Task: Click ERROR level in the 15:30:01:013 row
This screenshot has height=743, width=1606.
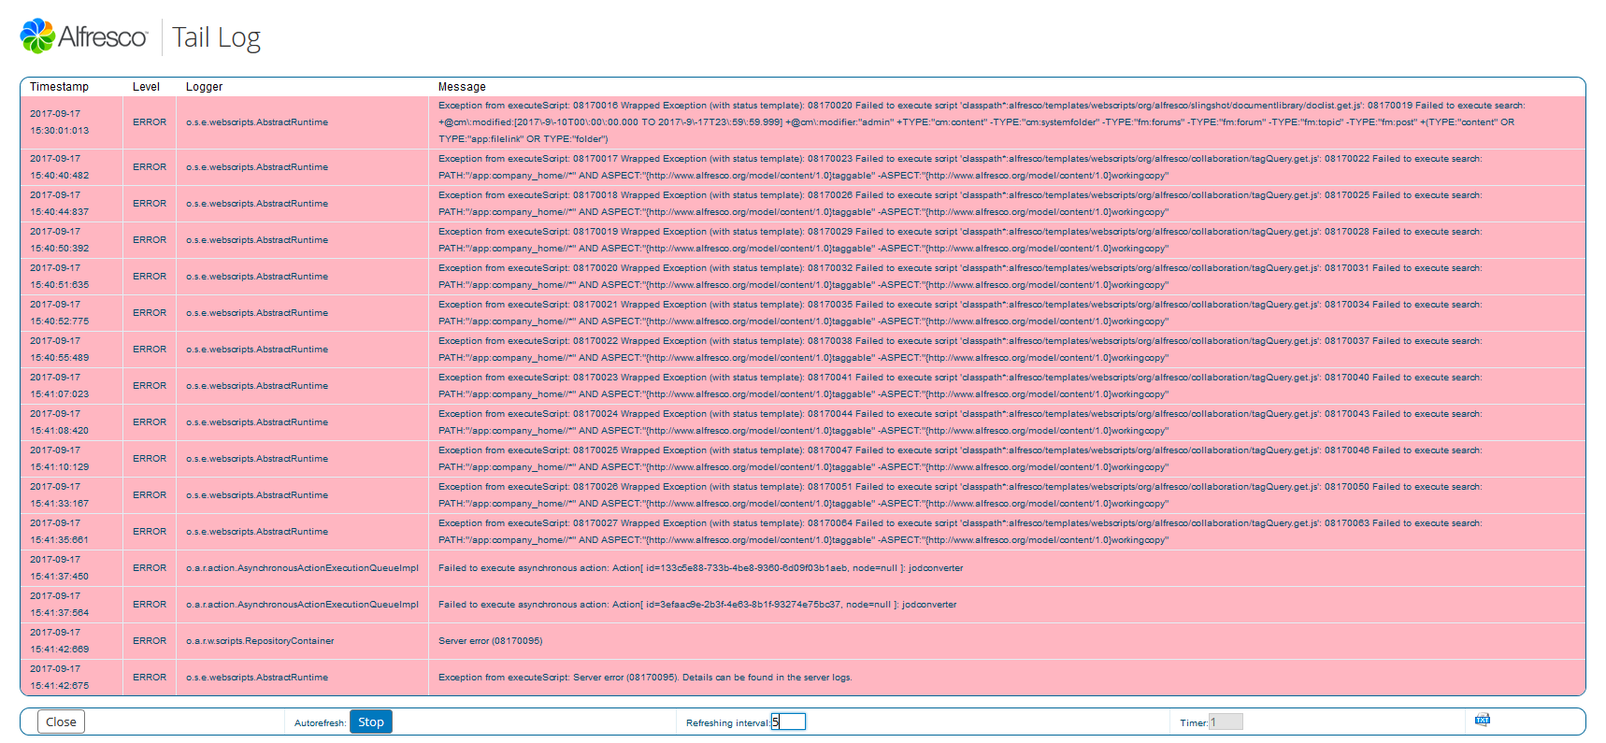Action: click(150, 122)
